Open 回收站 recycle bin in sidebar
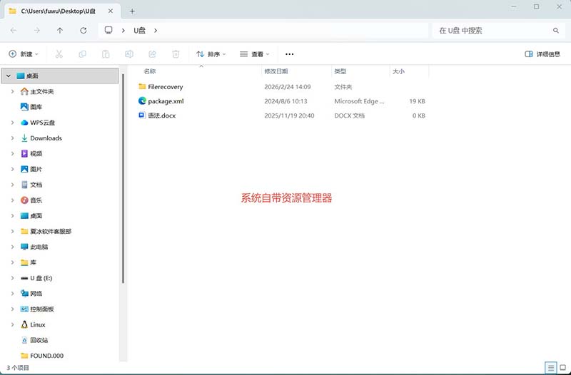 click(x=39, y=340)
